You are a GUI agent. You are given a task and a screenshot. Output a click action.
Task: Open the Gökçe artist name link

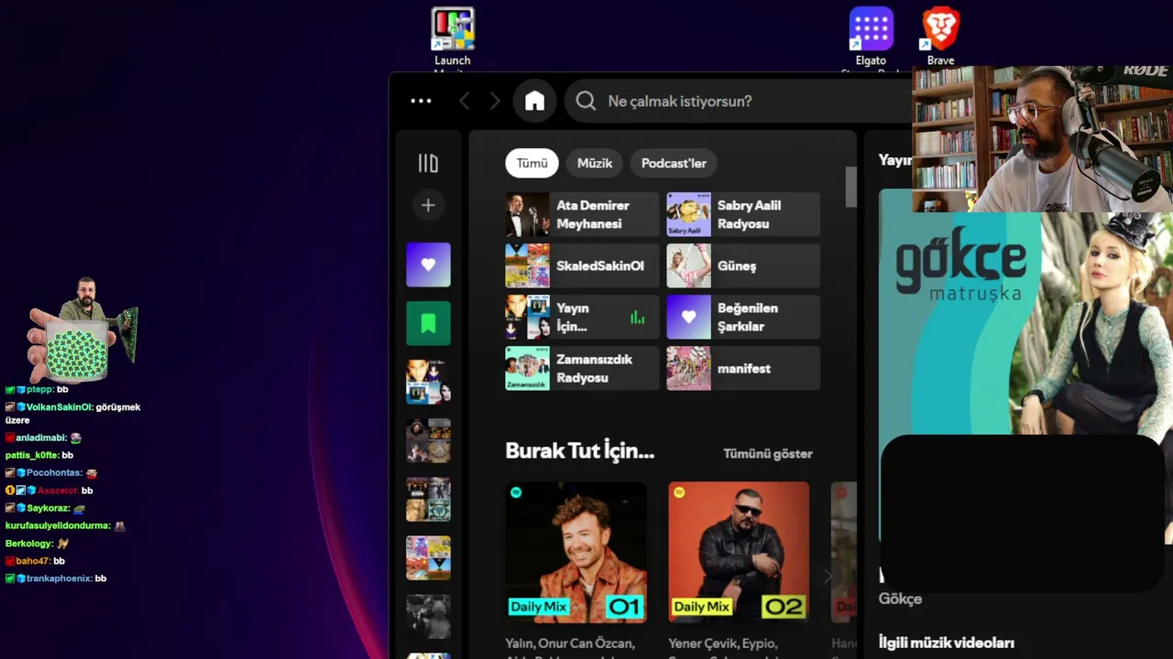(x=900, y=599)
